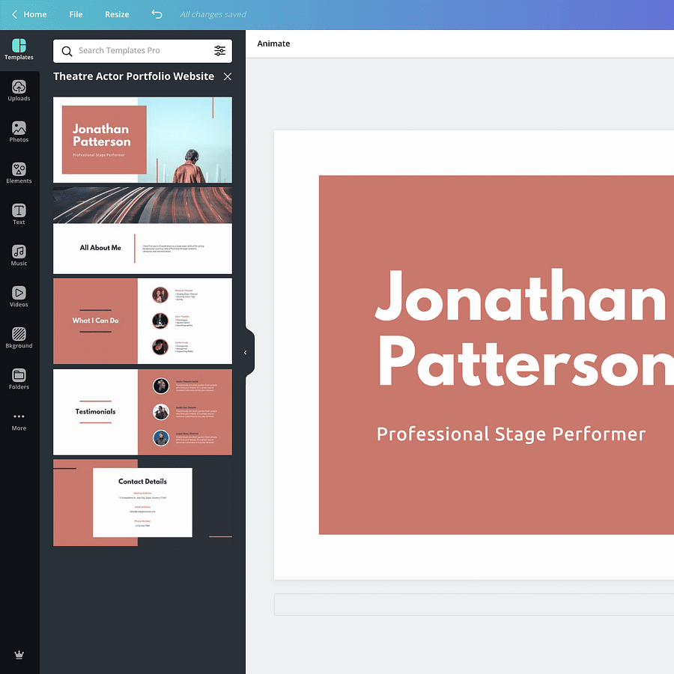Open the File menu
This screenshot has height=674, width=674.
(76, 14)
